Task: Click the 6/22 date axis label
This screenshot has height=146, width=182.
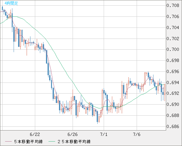Action: click(x=35, y=134)
